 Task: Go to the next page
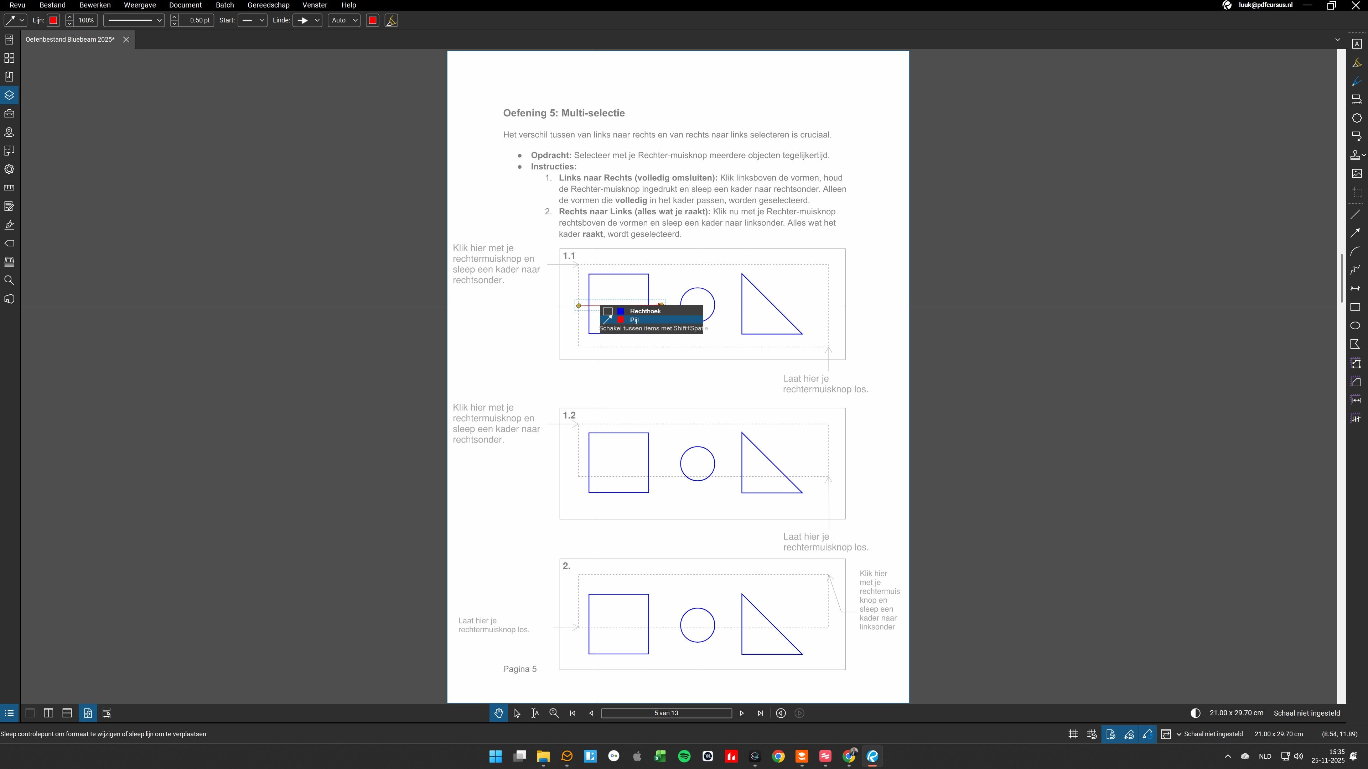tap(742, 713)
